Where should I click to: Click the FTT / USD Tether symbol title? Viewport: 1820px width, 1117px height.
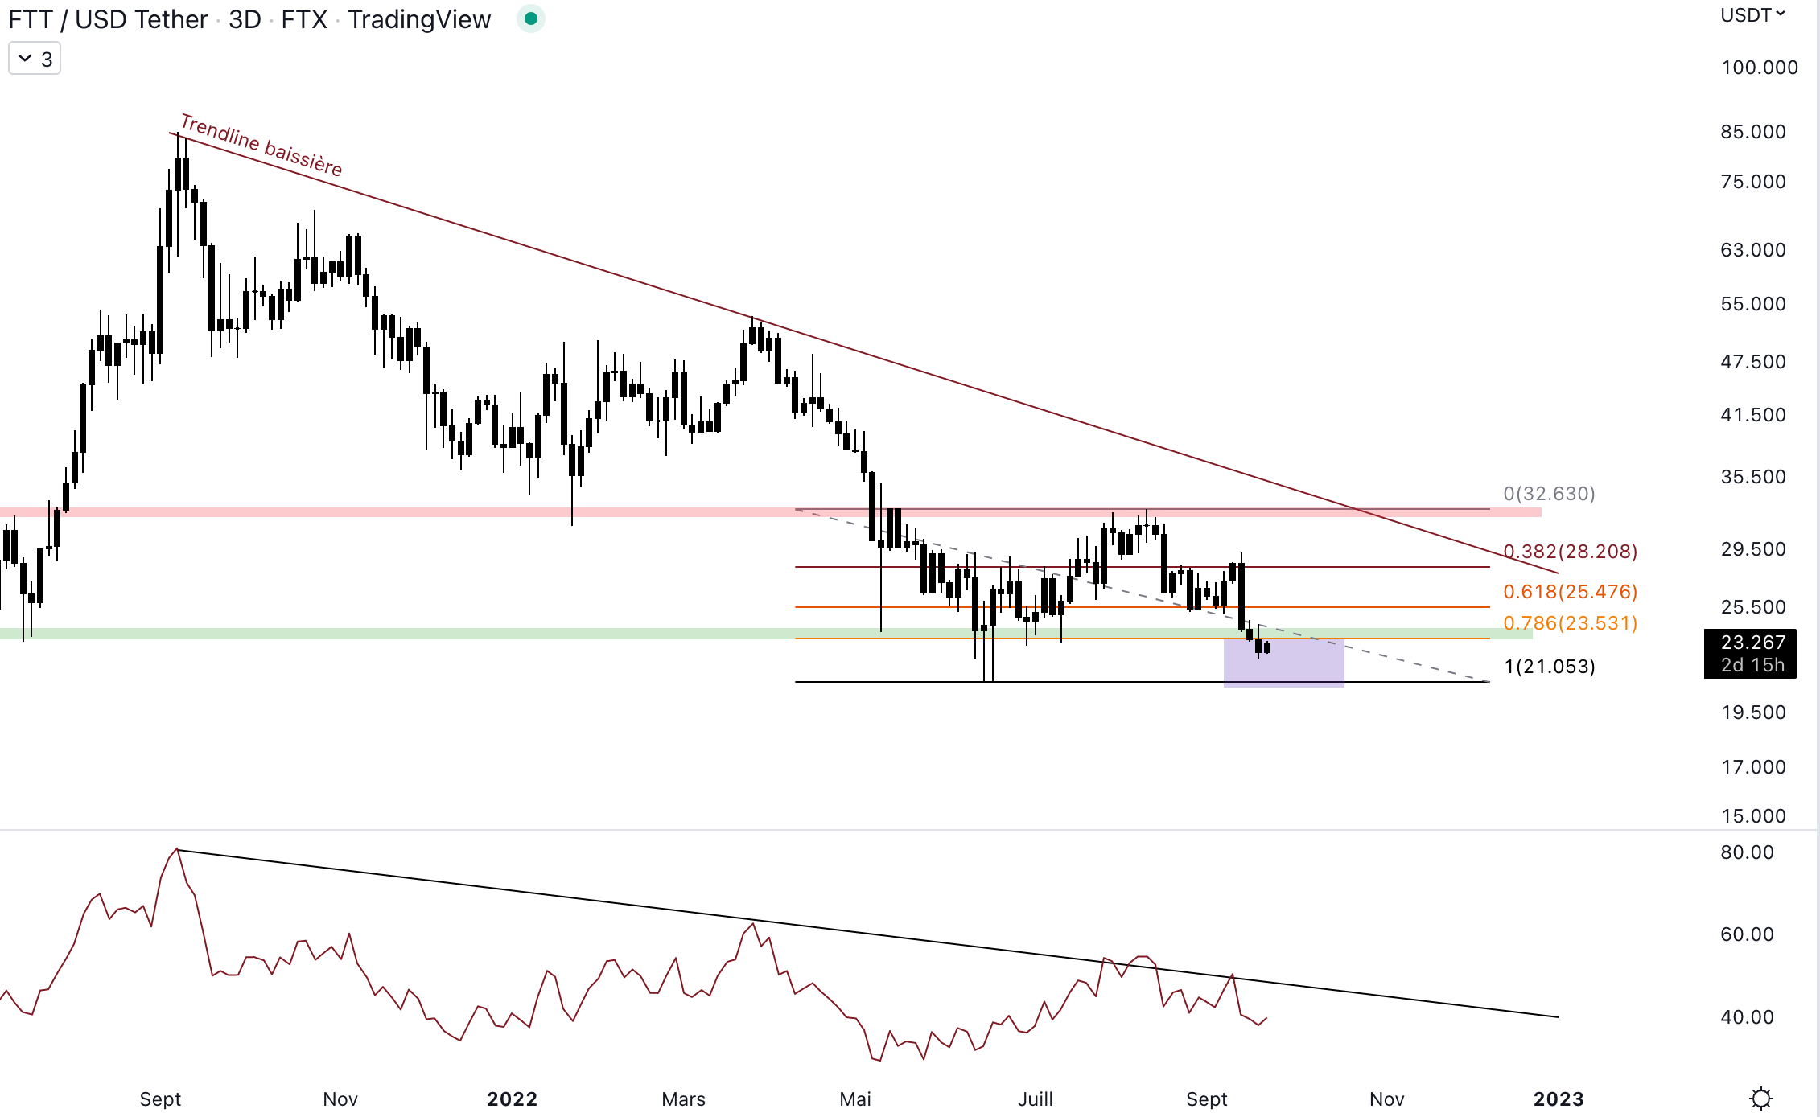[108, 19]
